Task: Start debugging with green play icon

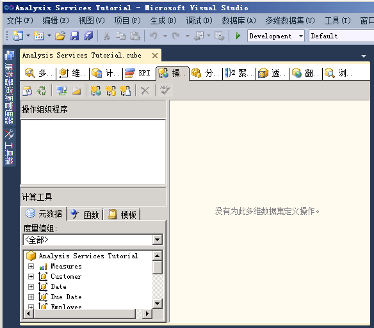Action: pos(238,36)
